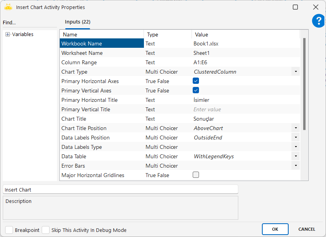The width and height of the screenshot is (326, 237).
Task: Open the Error Bars dropdown arrow
Action: (295, 166)
